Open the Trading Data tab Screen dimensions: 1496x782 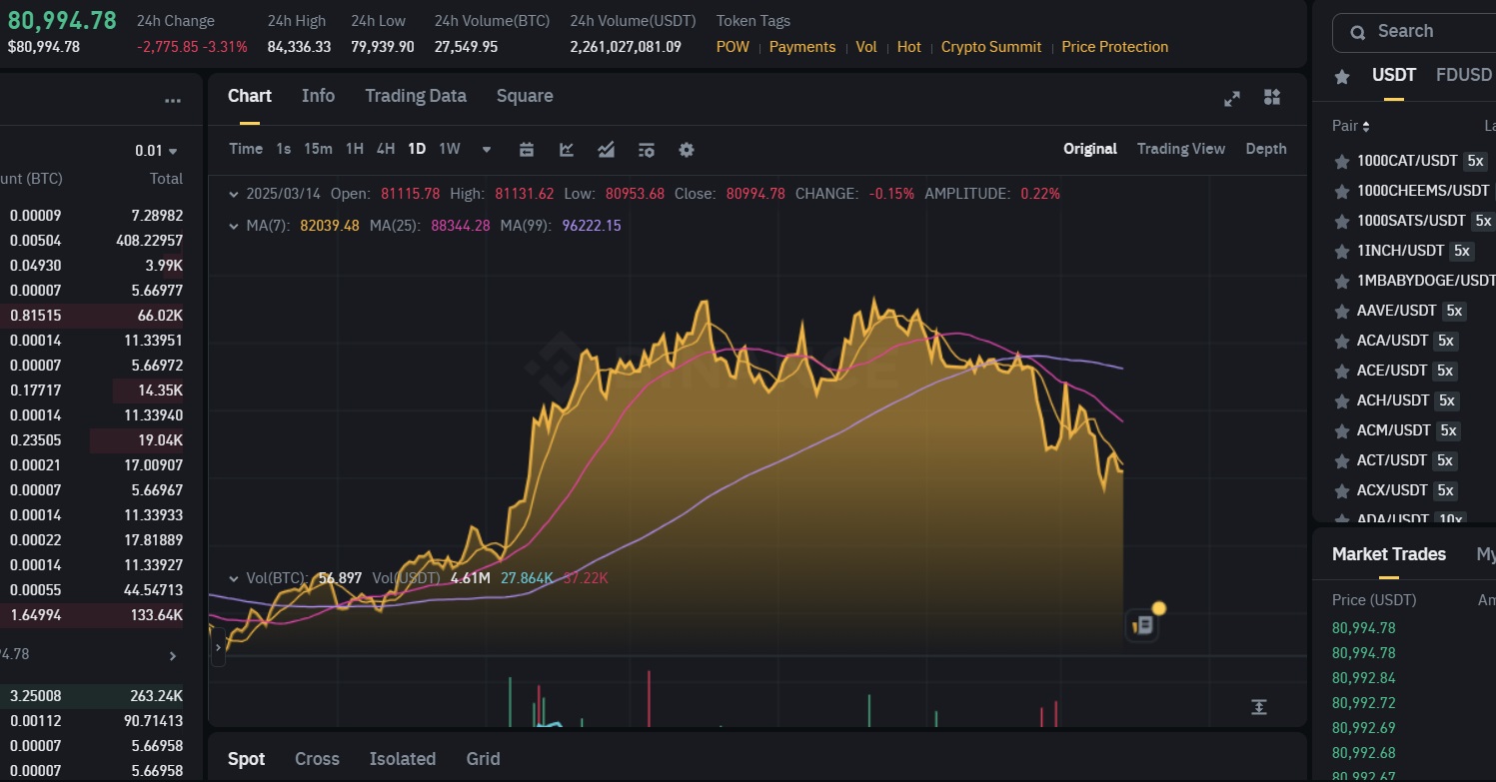click(416, 96)
